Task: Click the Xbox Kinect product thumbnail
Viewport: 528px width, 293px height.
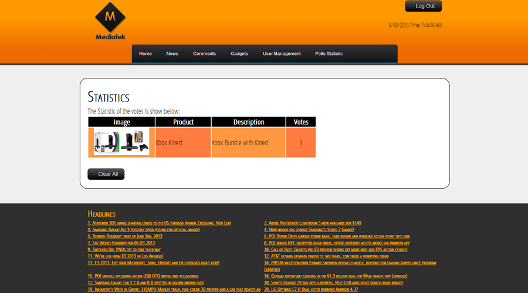Action: (x=121, y=142)
